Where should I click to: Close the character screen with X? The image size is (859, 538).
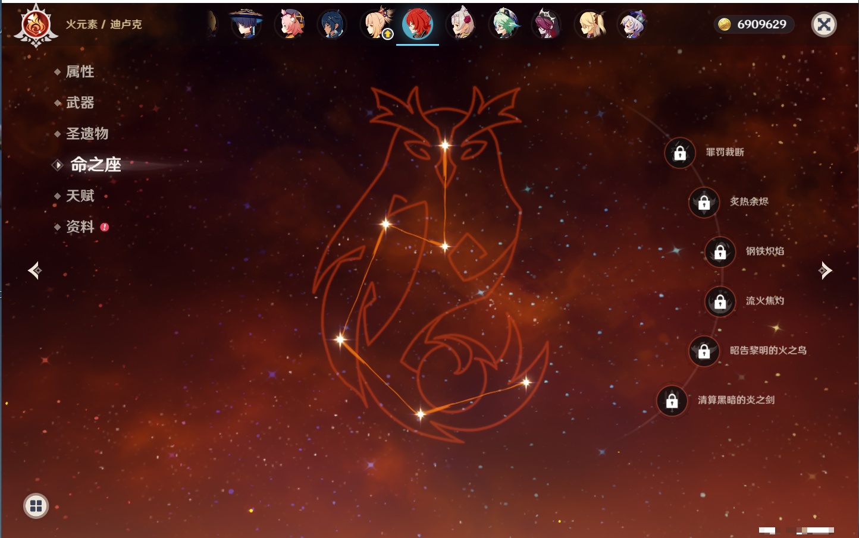pyautogui.click(x=824, y=24)
